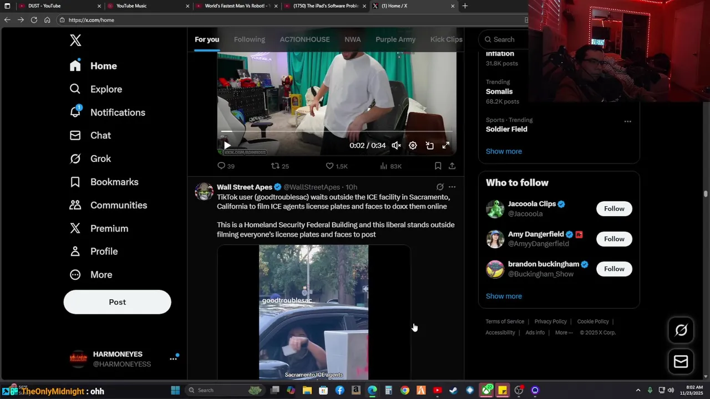Open Terms of Service link
The image size is (710, 399).
click(505, 321)
